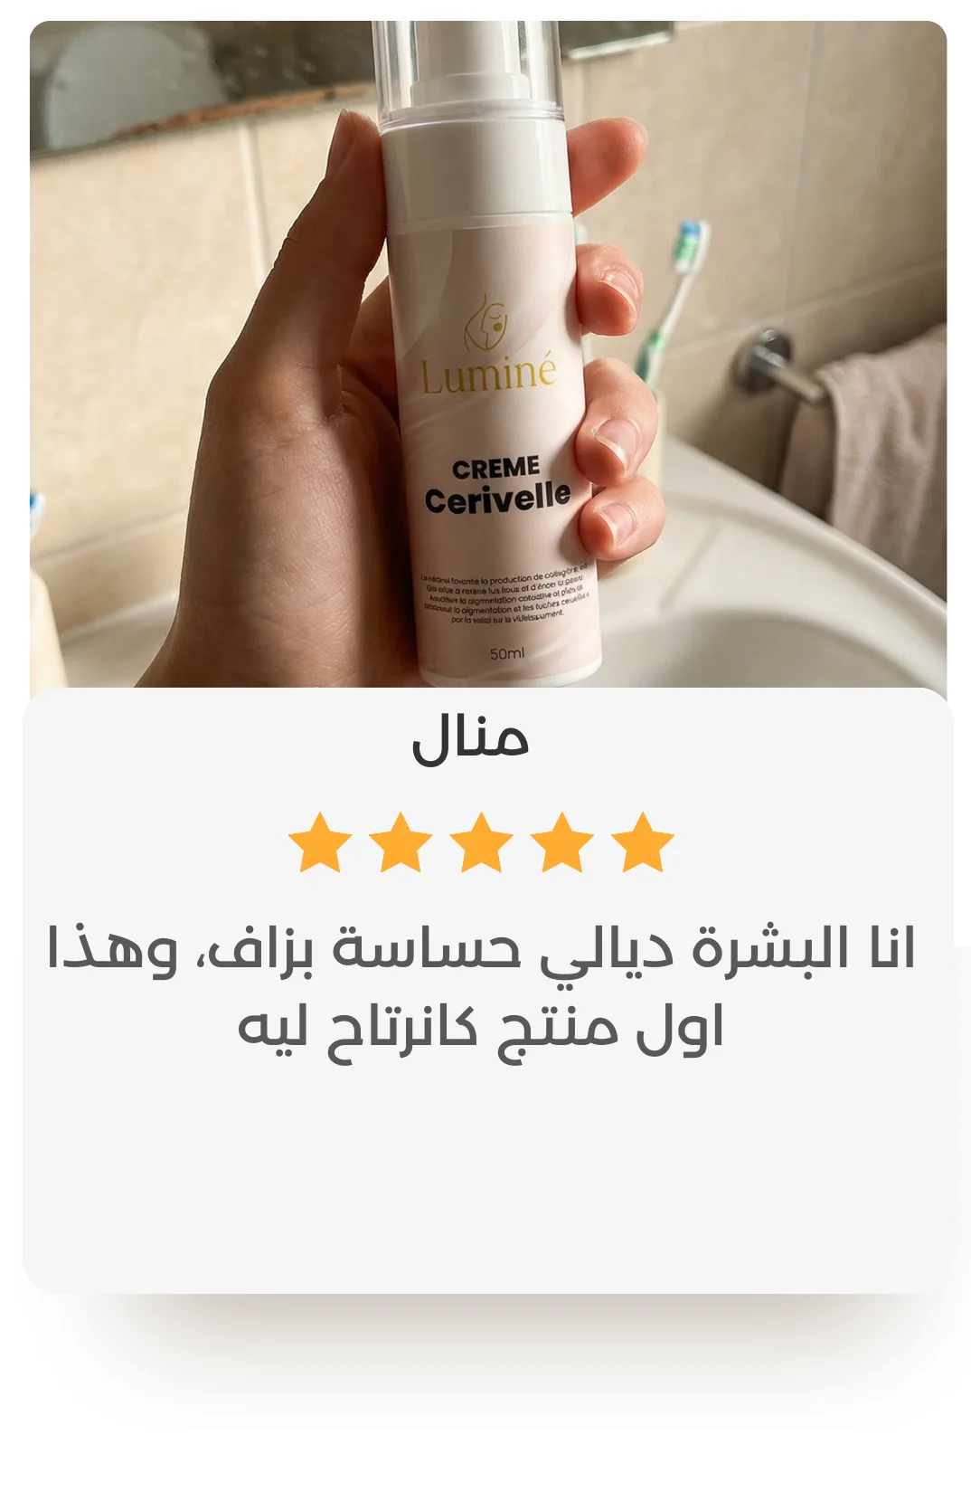Click the review line اول منتج كانرتاح ليه

[x=481, y=1031]
